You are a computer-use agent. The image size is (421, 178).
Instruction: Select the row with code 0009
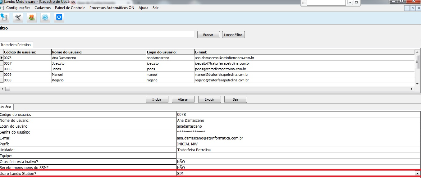[207, 75]
